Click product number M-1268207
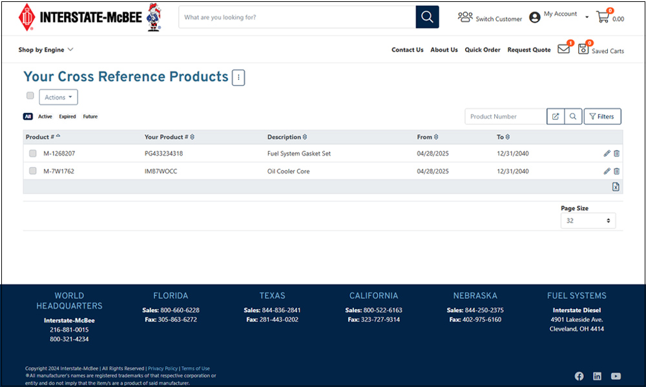The image size is (646, 387). tap(59, 154)
